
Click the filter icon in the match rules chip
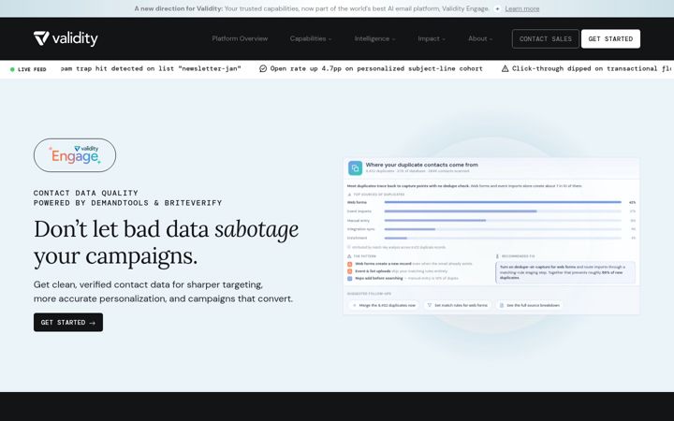(x=429, y=305)
